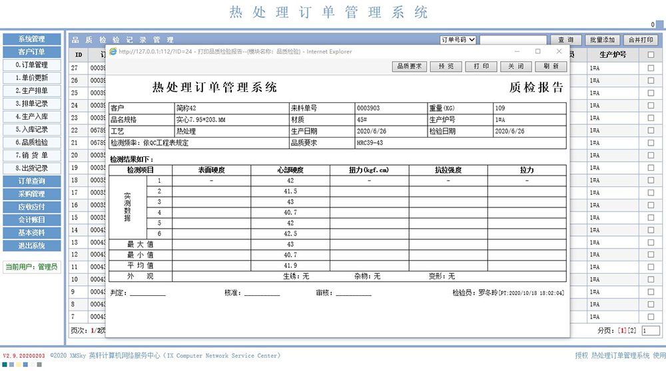This screenshot has height=371, width=666.
Task: Open the 采购管理 menu section
Action: 32,194
